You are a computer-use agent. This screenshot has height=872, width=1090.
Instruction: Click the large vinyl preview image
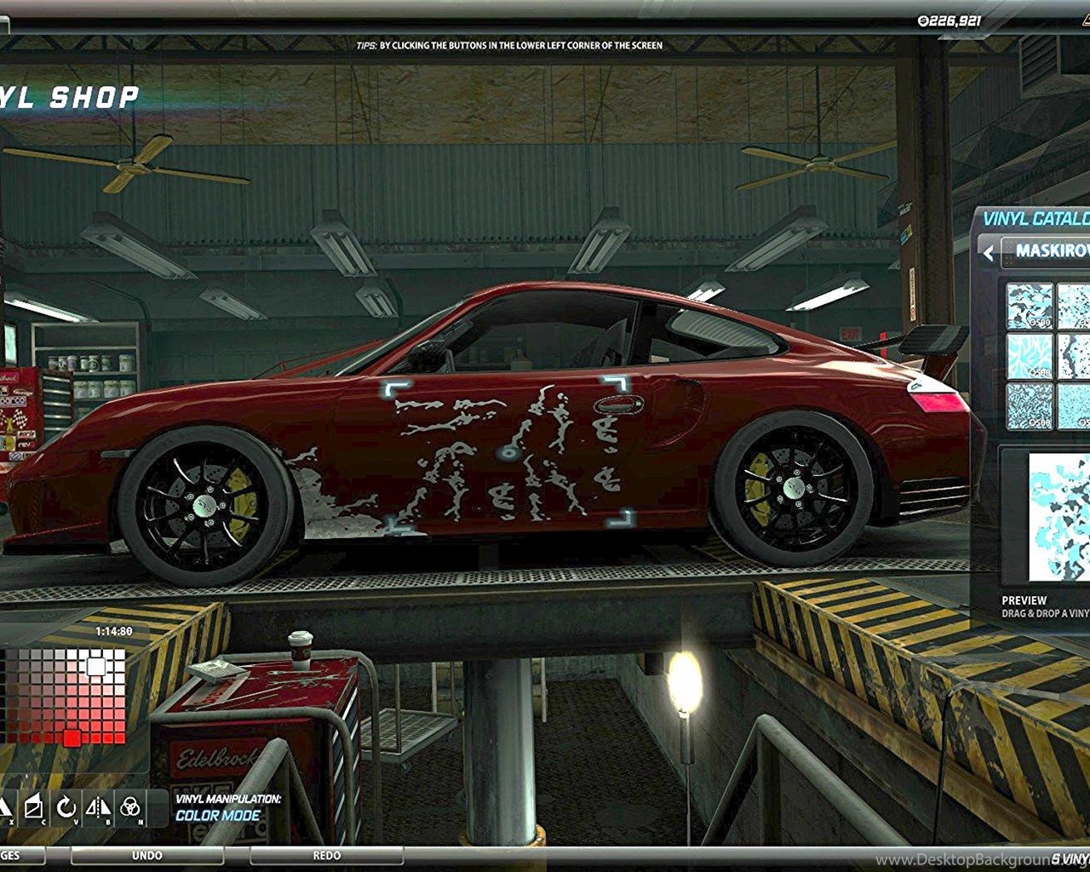coord(1058,517)
